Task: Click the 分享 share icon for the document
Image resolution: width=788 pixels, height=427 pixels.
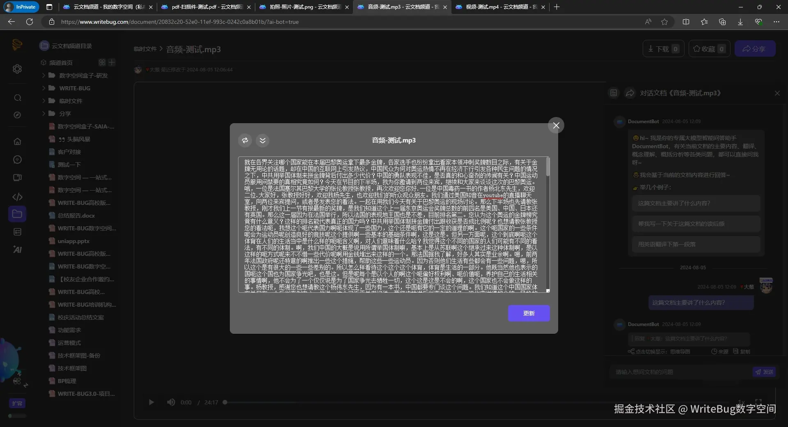Action: [x=755, y=48]
